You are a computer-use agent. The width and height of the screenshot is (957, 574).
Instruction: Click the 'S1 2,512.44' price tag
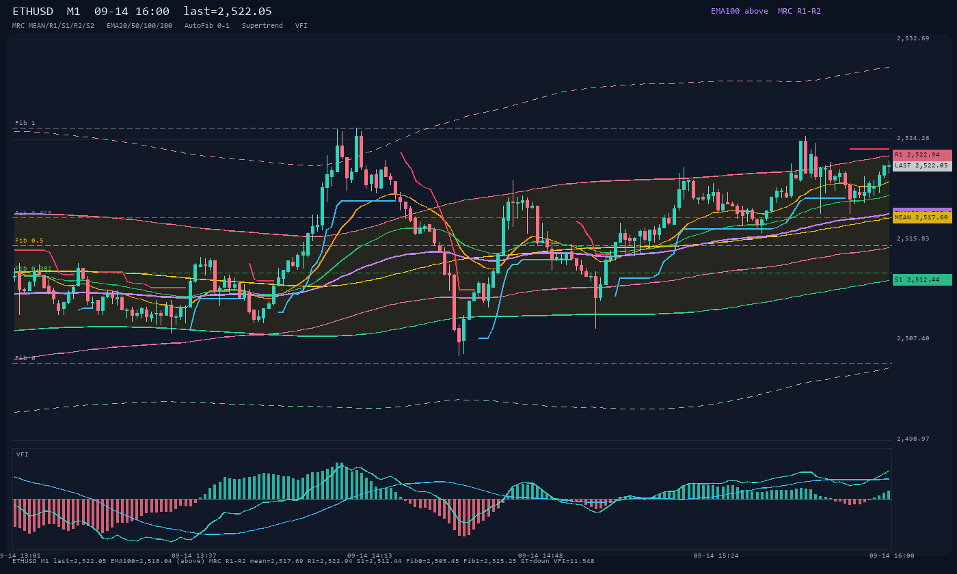922,279
